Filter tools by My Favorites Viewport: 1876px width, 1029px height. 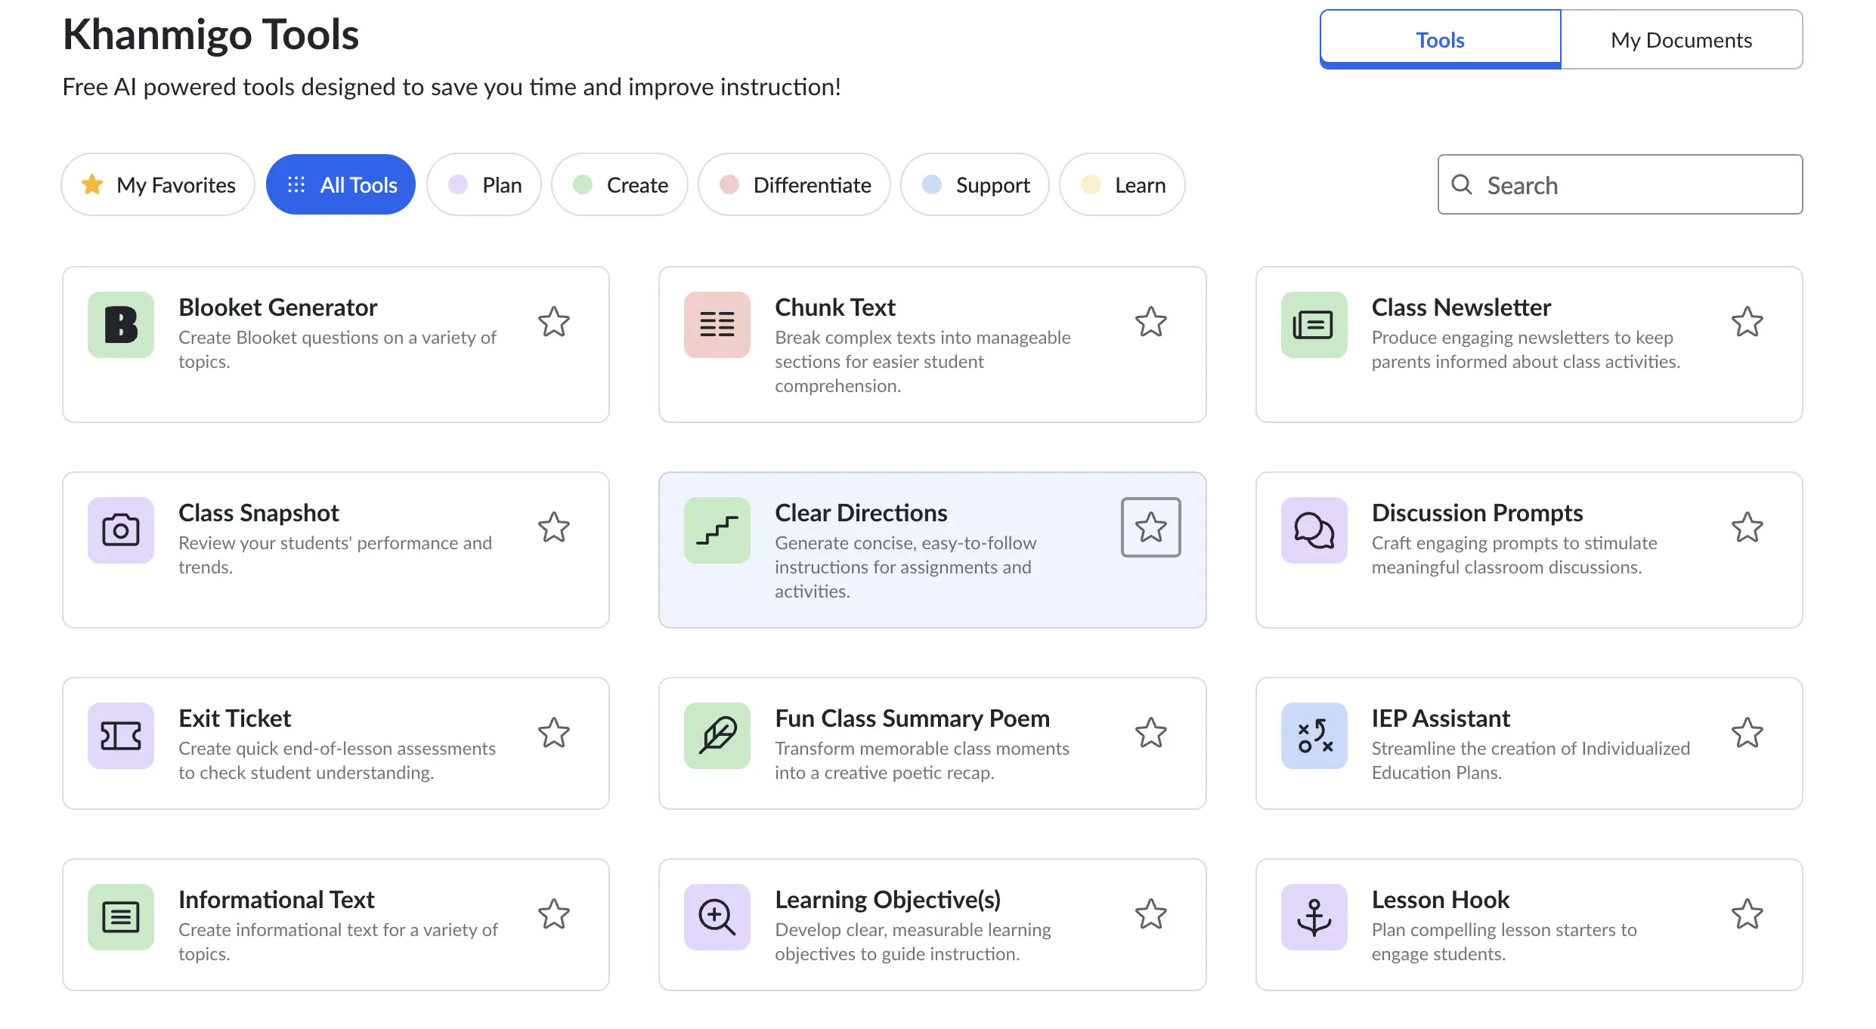(158, 184)
